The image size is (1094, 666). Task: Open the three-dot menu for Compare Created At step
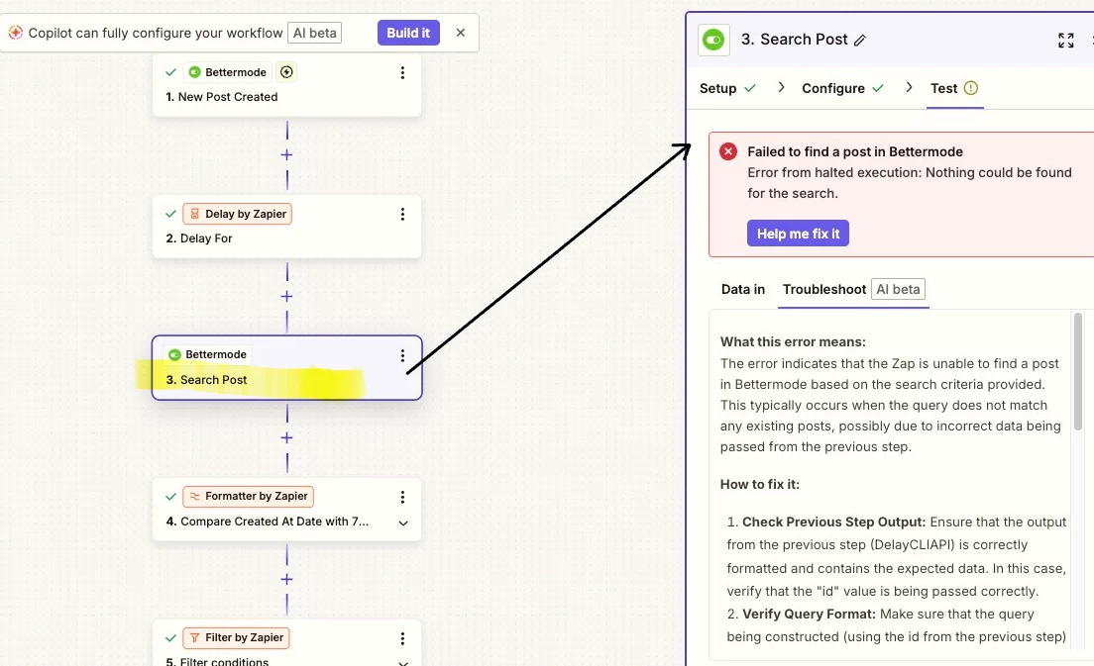click(x=402, y=497)
